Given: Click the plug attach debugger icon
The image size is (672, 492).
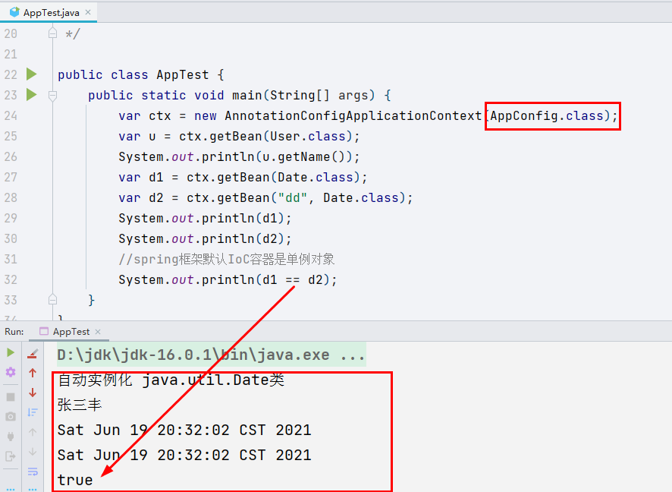Looking at the screenshot, I should [x=11, y=437].
